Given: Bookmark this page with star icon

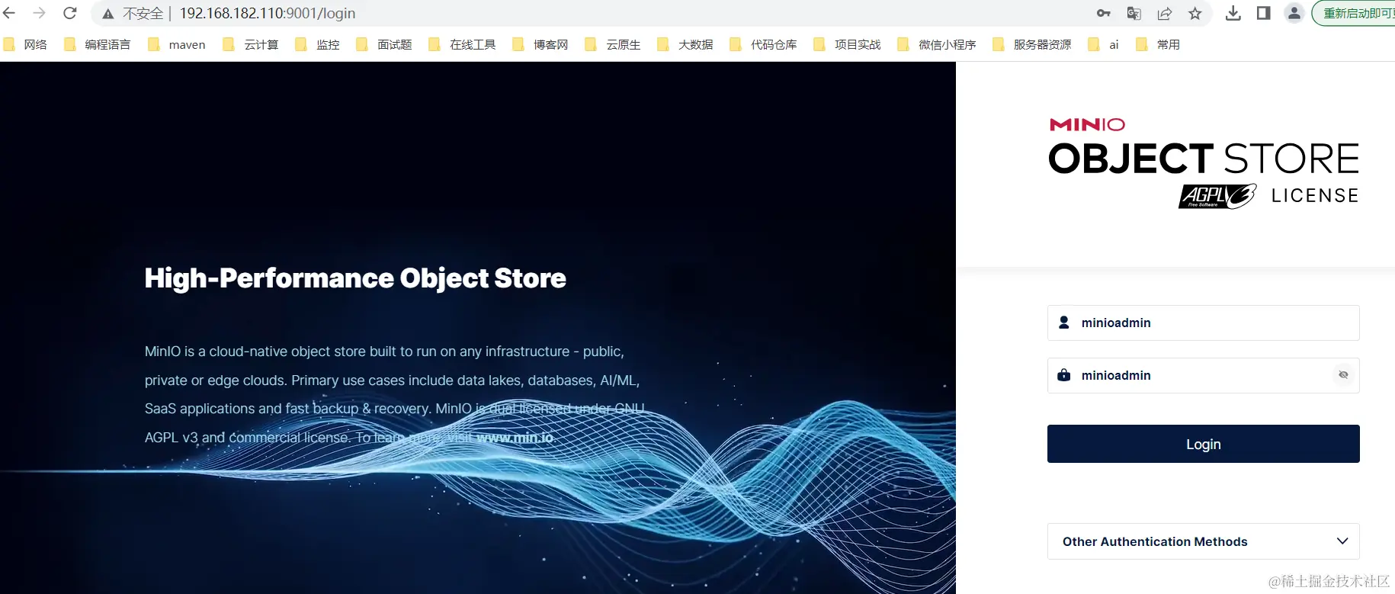Looking at the screenshot, I should pos(1195,13).
